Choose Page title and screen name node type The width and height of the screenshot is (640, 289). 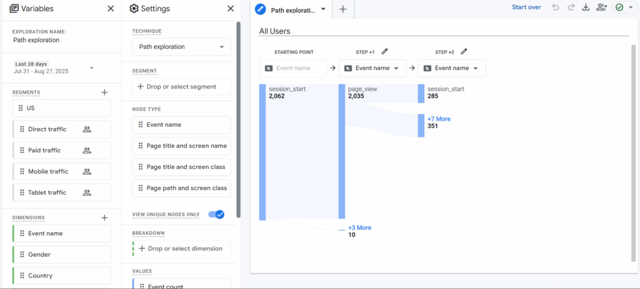point(182,146)
